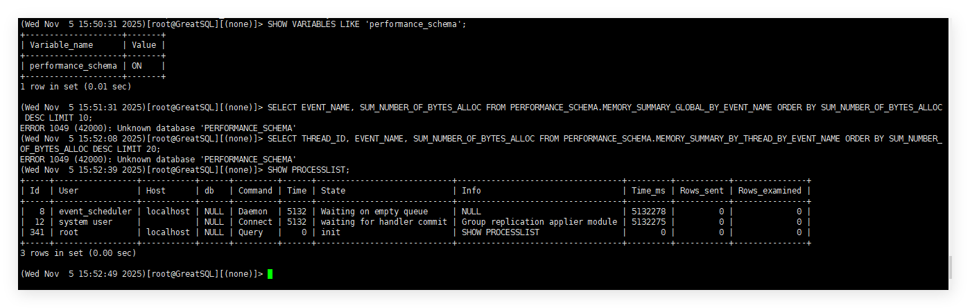Click the process Id 341 cell
970x308 pixels.
click(x=37, y=232)
